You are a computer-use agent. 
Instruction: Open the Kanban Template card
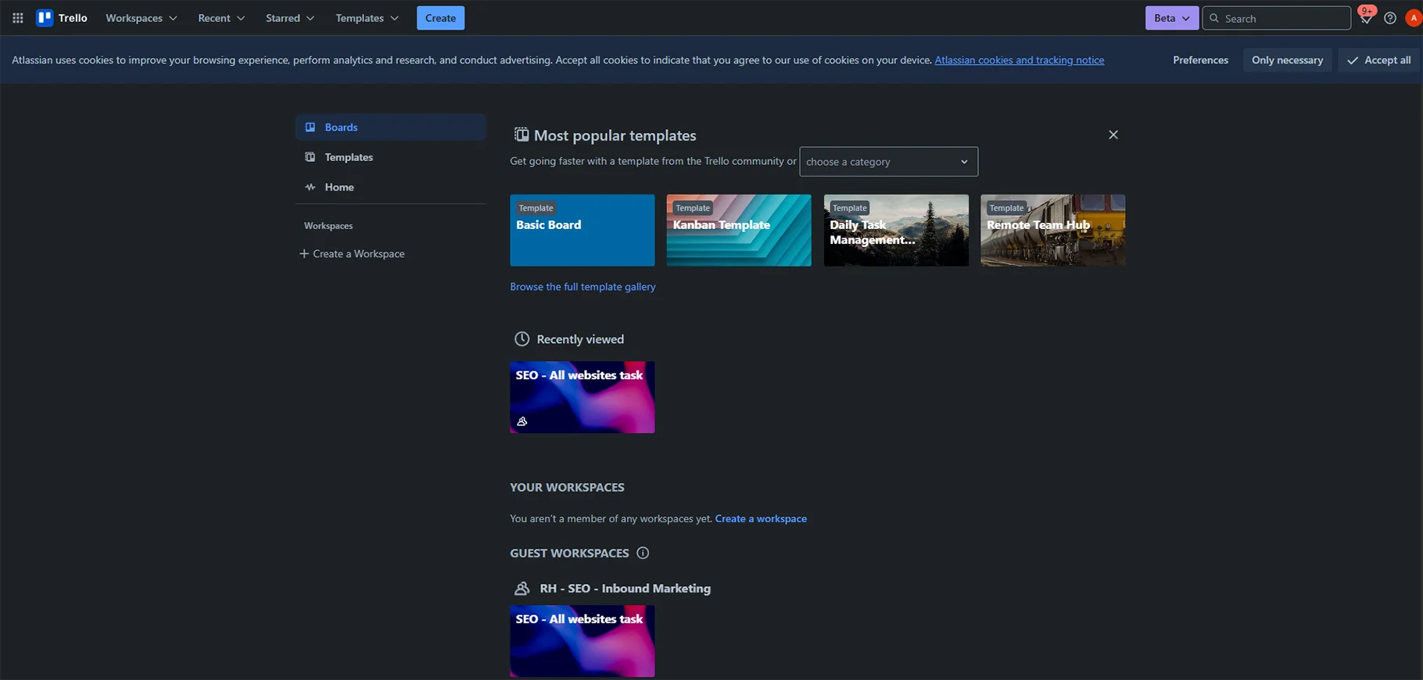point(739,231)
